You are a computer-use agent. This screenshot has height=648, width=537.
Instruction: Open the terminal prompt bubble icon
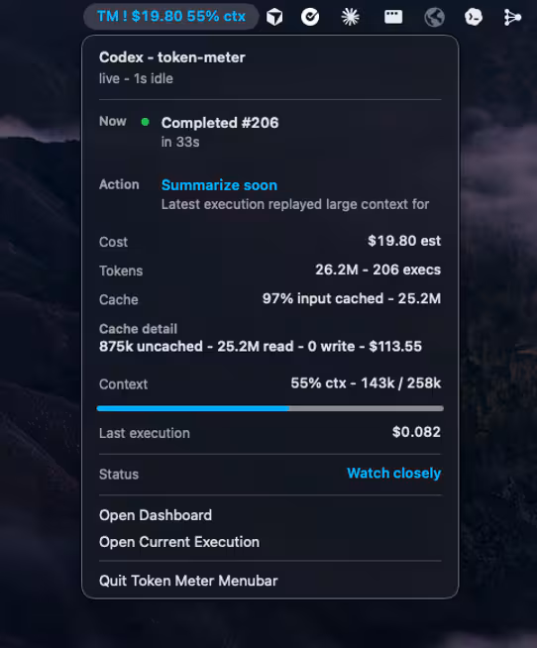(x=474, y=17)
